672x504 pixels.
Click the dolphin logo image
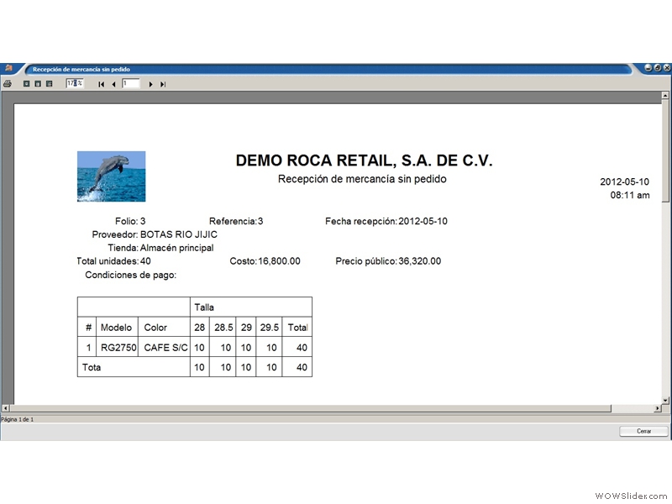coord(112,176)
